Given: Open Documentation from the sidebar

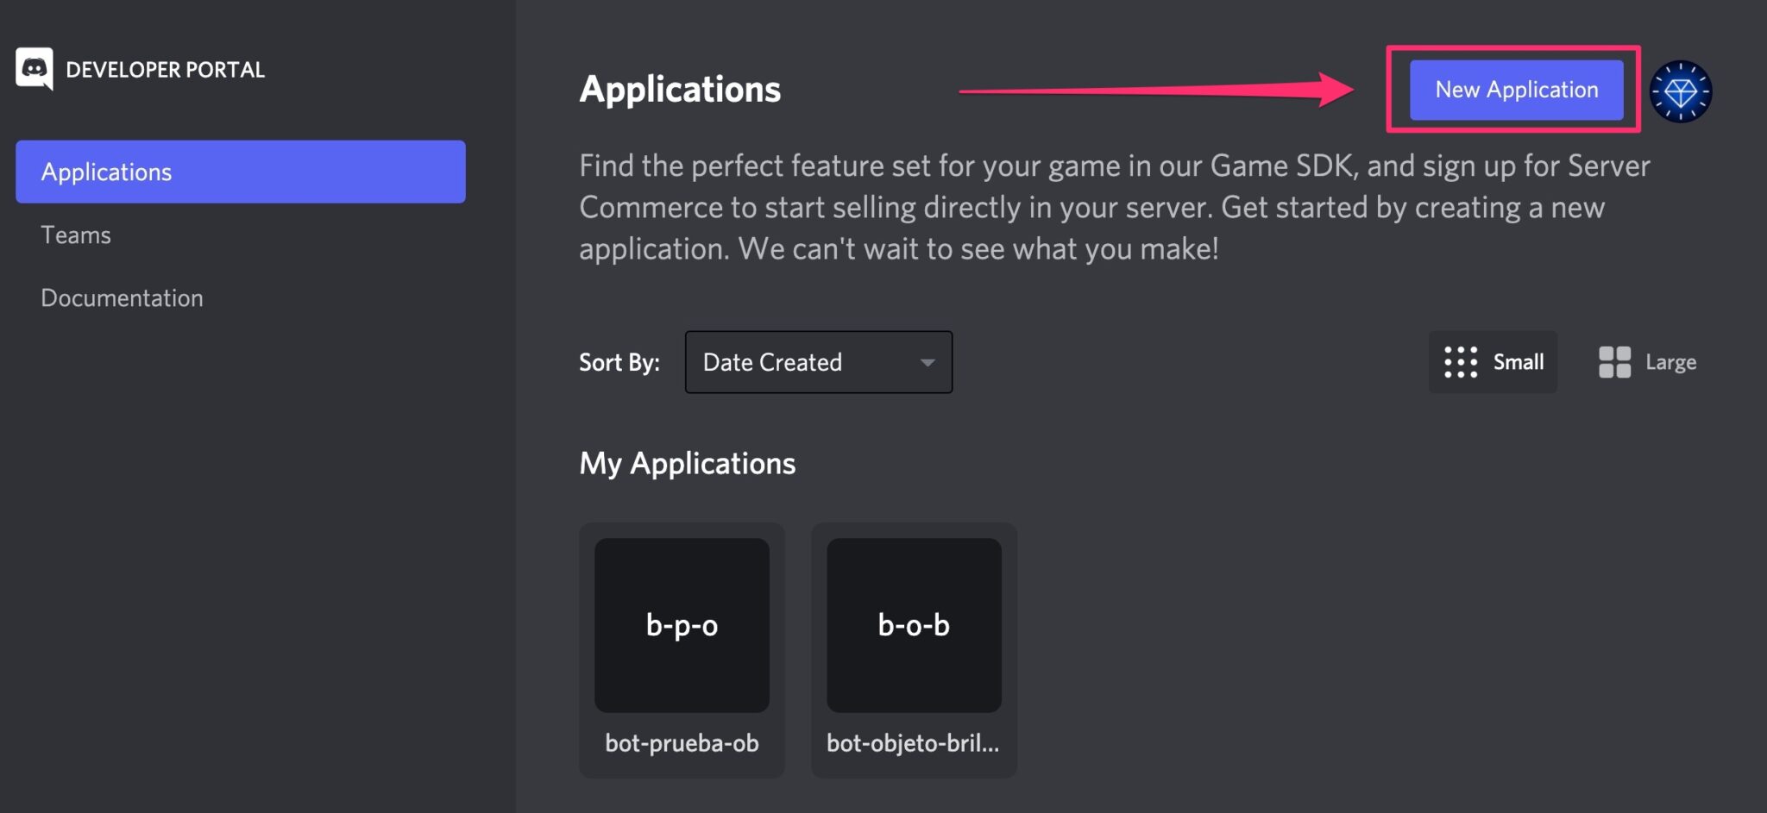Looking at the screenshot, I should pos(122,298).
